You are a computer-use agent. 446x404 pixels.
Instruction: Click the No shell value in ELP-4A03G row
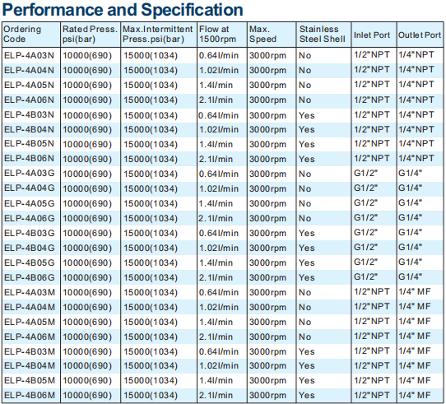coord(305,174)
